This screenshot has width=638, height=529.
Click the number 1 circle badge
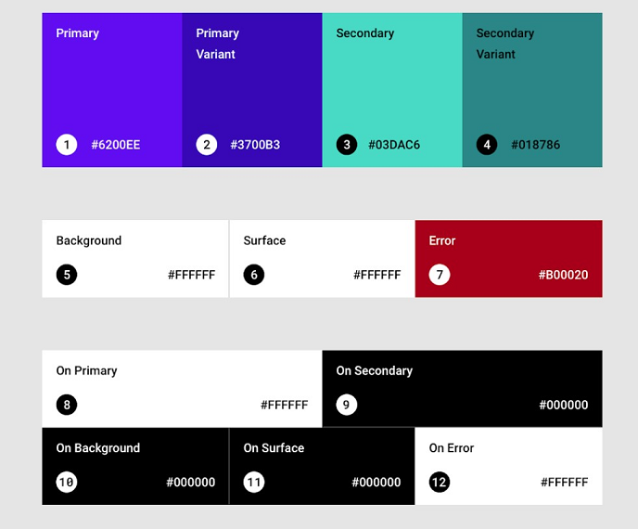tap(67, 145)
